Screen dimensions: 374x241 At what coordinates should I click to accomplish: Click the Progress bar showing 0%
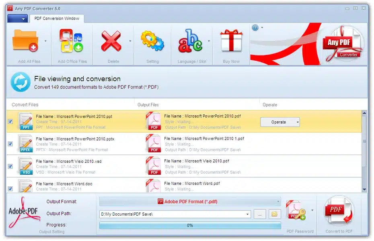coord(190,225)
